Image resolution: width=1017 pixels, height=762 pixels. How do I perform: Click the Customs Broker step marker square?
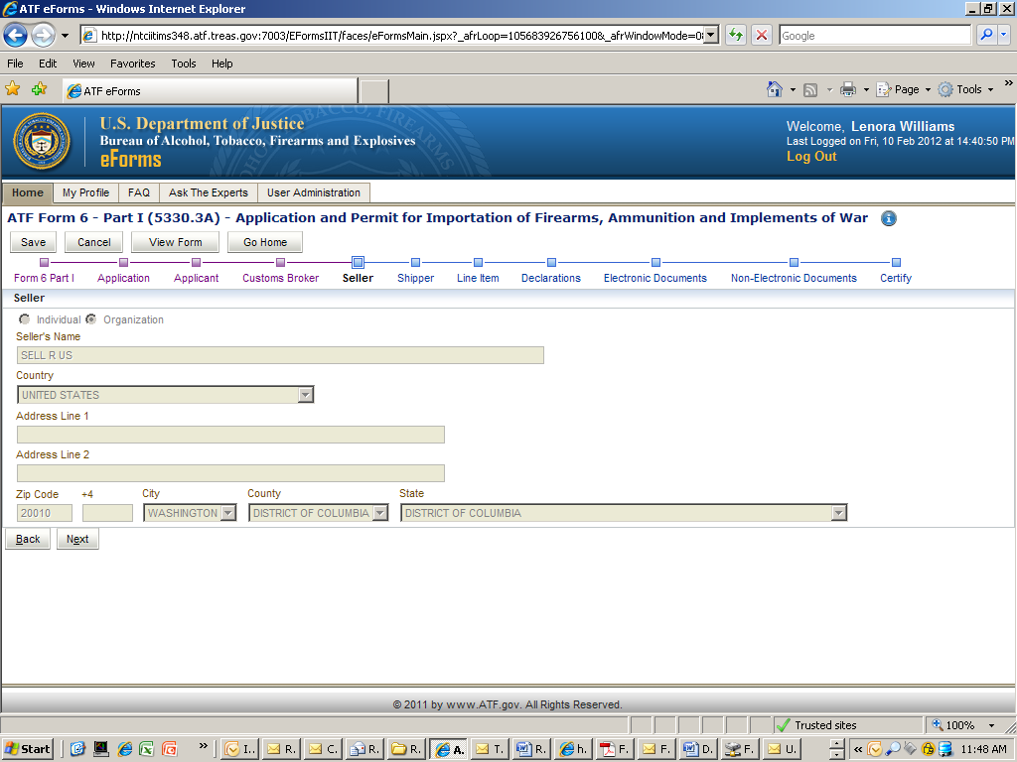point(280,262)
